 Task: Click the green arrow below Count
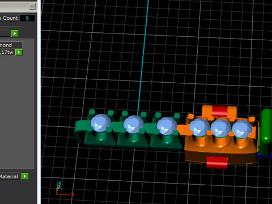15,33
